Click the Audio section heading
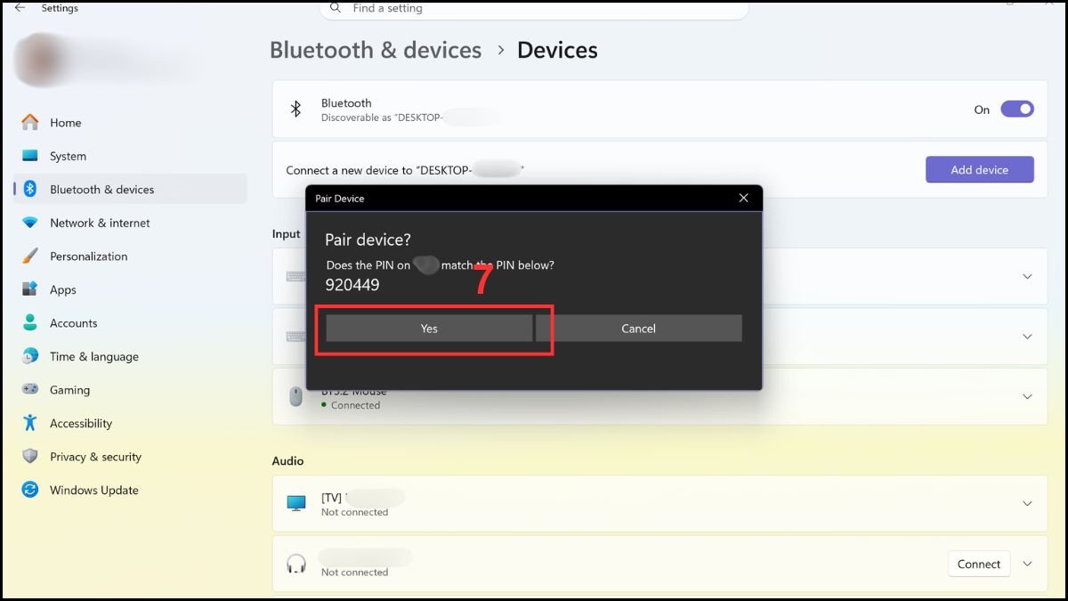 point(287,461)
